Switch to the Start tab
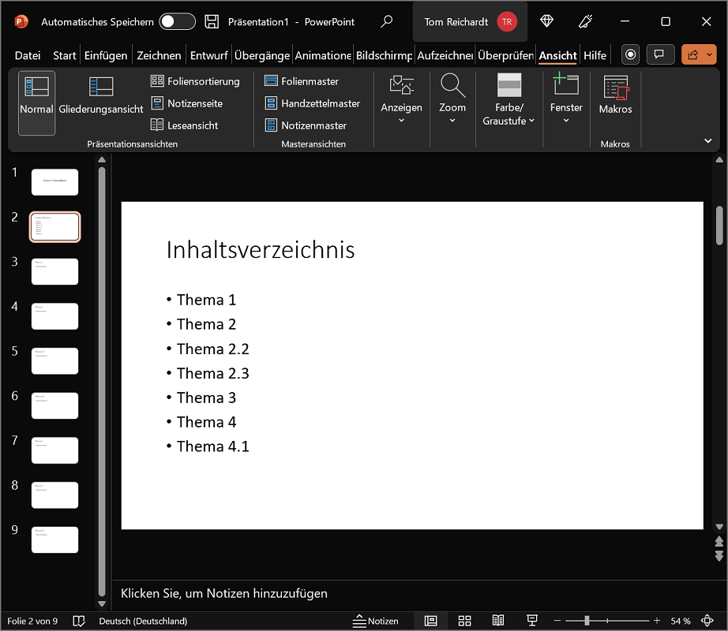Viewport: 728px width, 631px height. (x=64, y=56)
